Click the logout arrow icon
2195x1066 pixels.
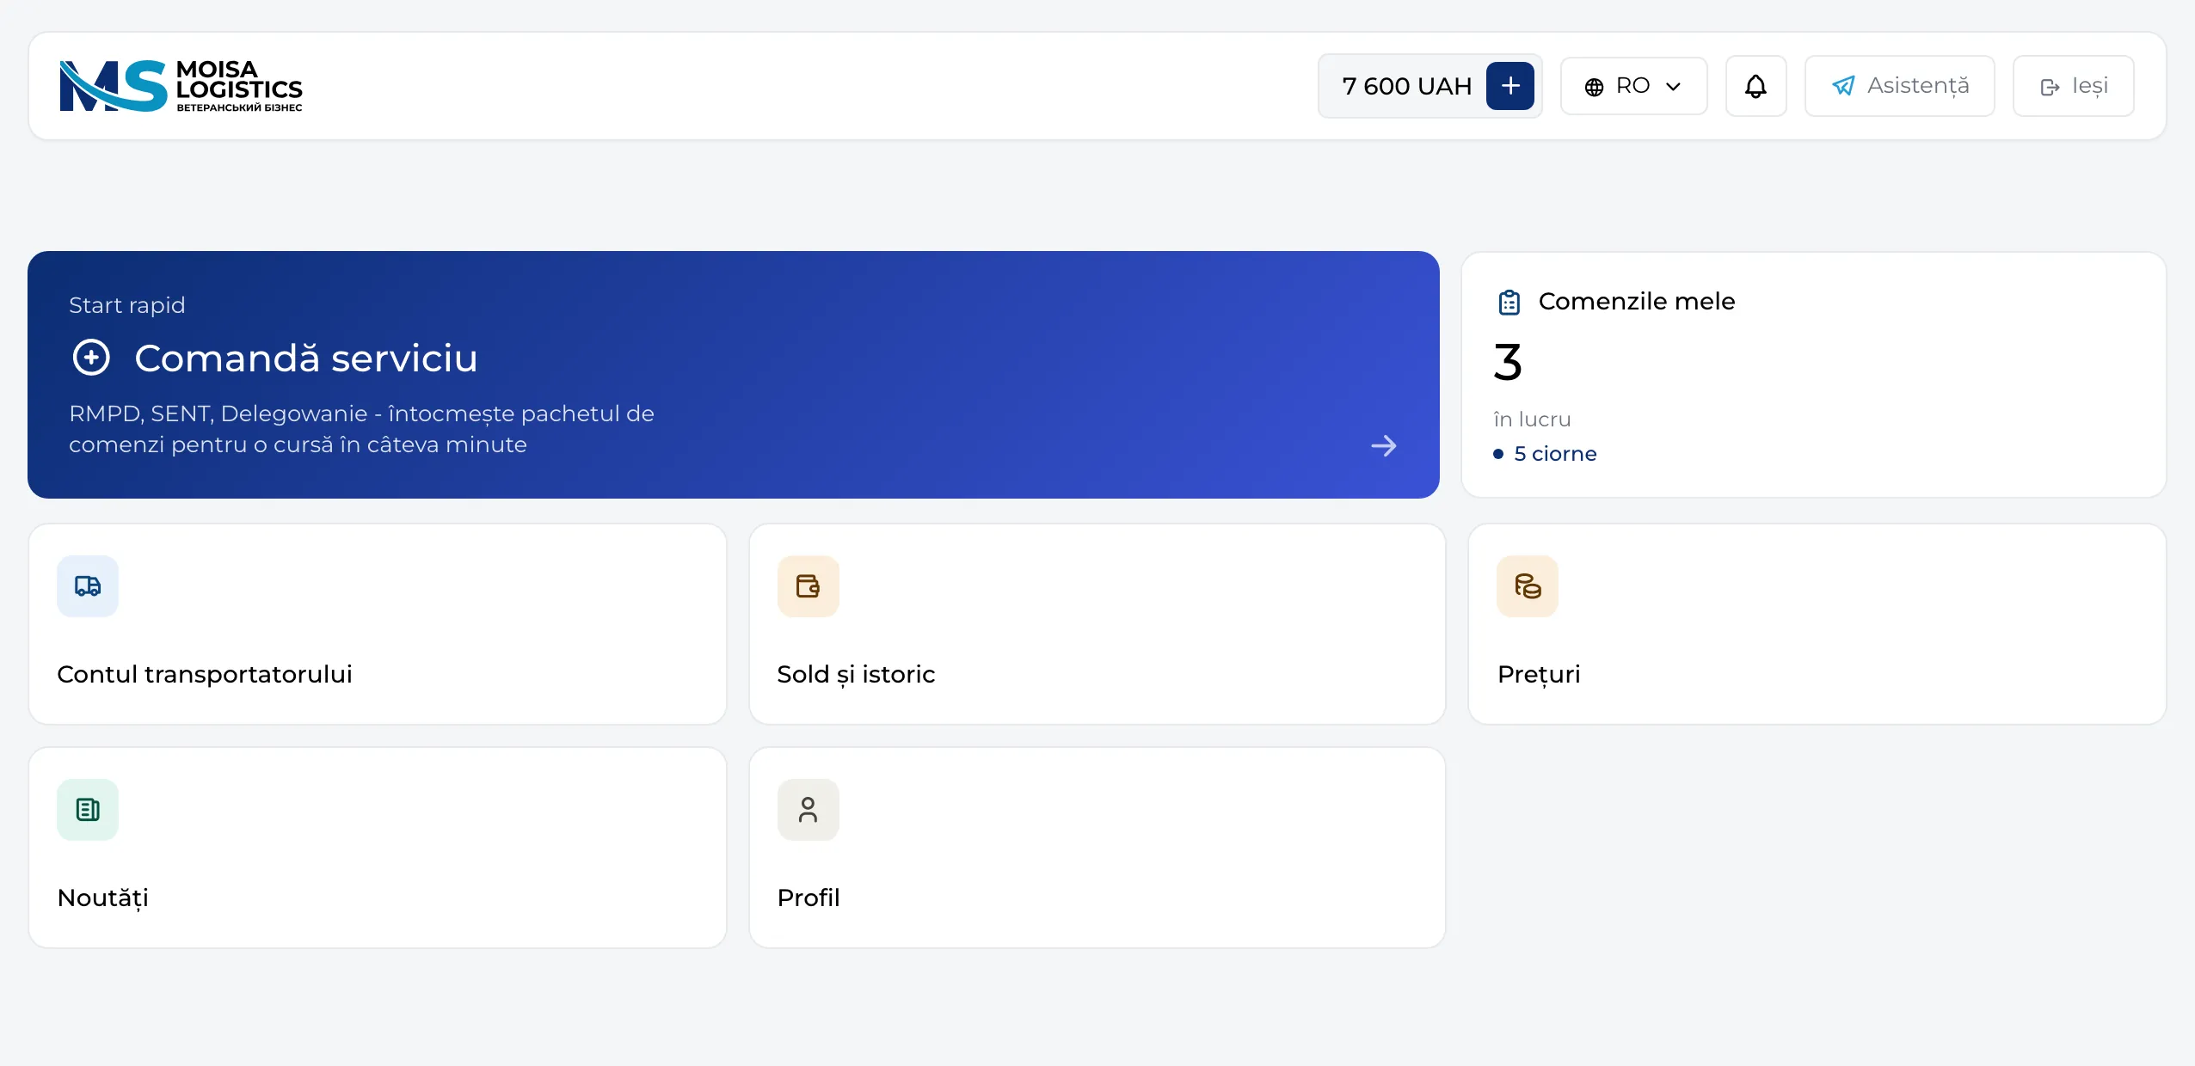click(x=2050, y=87)
